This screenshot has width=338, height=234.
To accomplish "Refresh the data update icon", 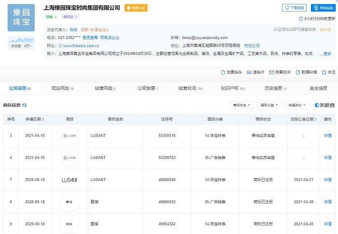I will coord(301,19).
